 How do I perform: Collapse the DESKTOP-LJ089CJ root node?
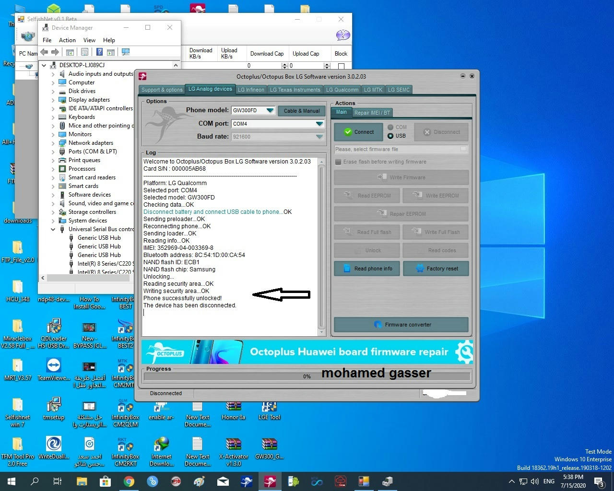pyautogui.click(x=44, y=65)
